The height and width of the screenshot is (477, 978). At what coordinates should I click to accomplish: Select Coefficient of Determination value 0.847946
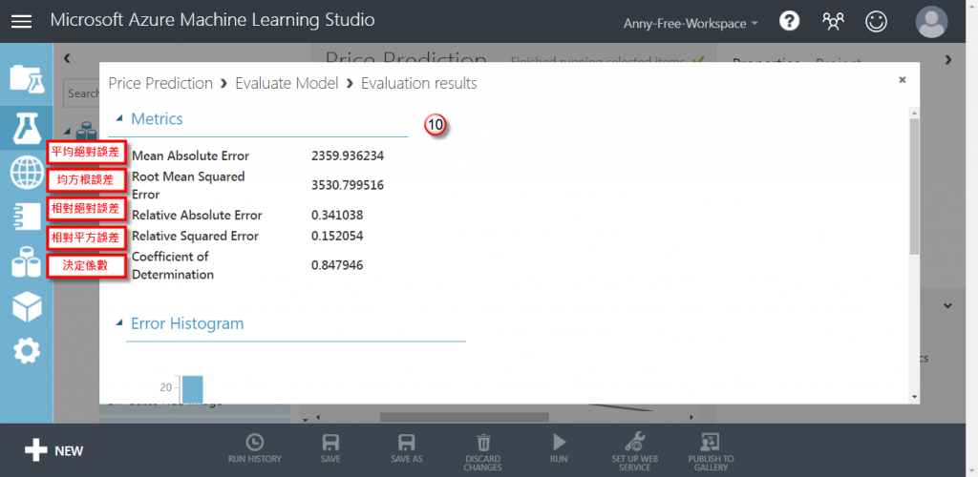click(x=337, y=266)
